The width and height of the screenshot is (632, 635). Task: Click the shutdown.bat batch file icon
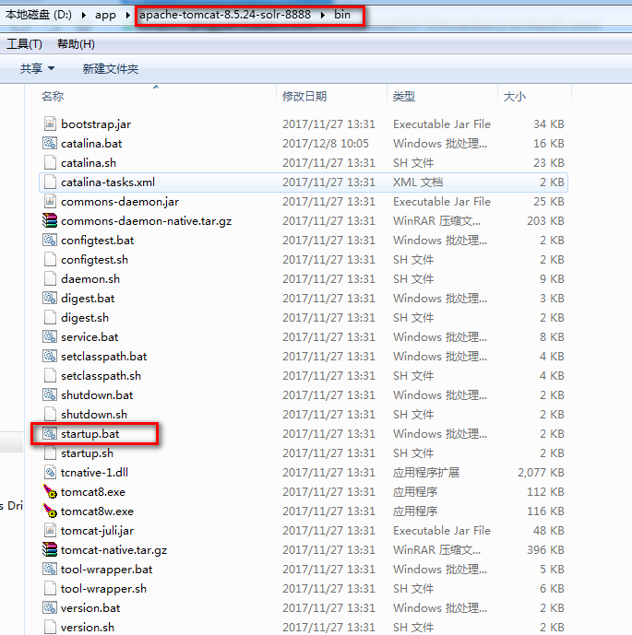[50, 394]
